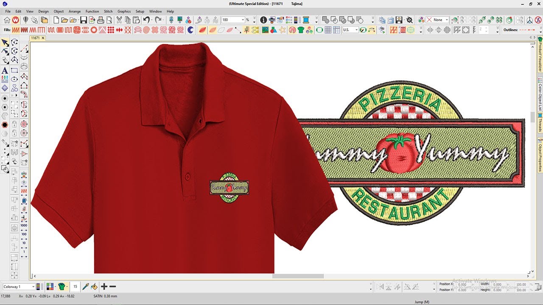Click the concentric circles fill icon
The image size is (543, 305).
tap(146, 30)
